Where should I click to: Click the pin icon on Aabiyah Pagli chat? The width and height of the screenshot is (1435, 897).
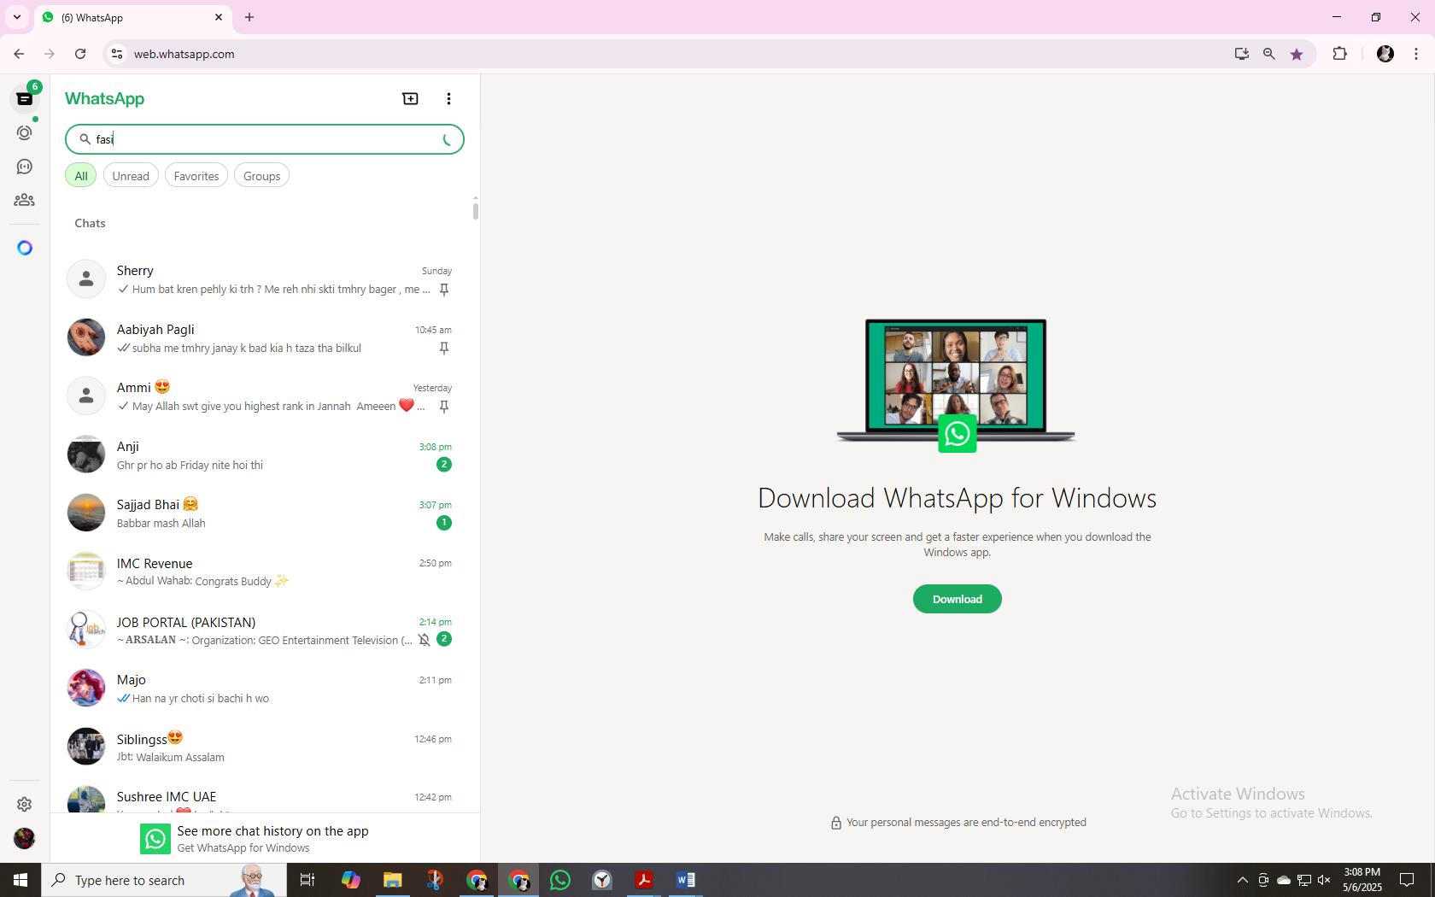click(444, 348)
